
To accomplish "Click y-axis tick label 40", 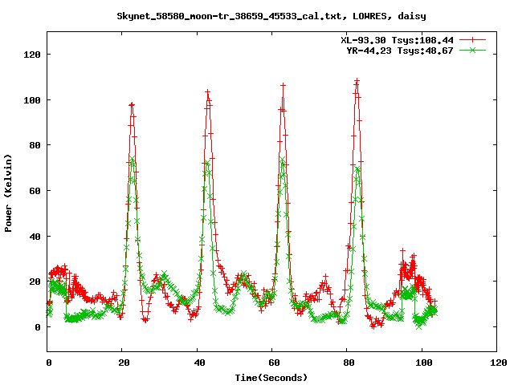I will pos(35,236).
